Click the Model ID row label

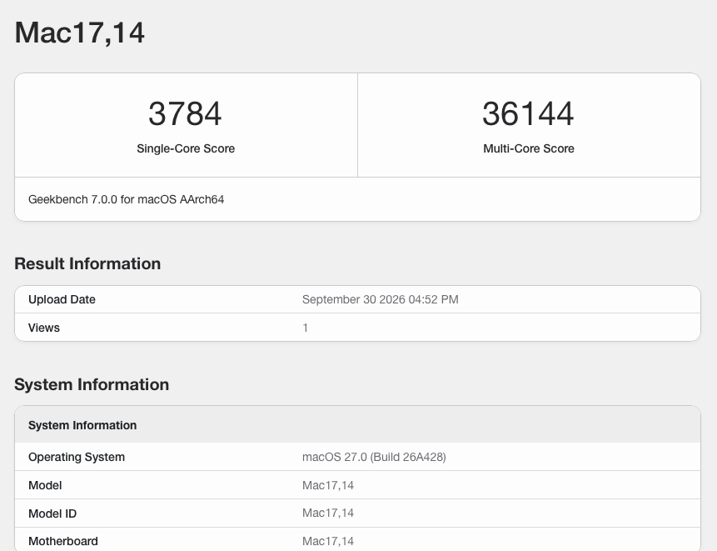coord(52,513)
